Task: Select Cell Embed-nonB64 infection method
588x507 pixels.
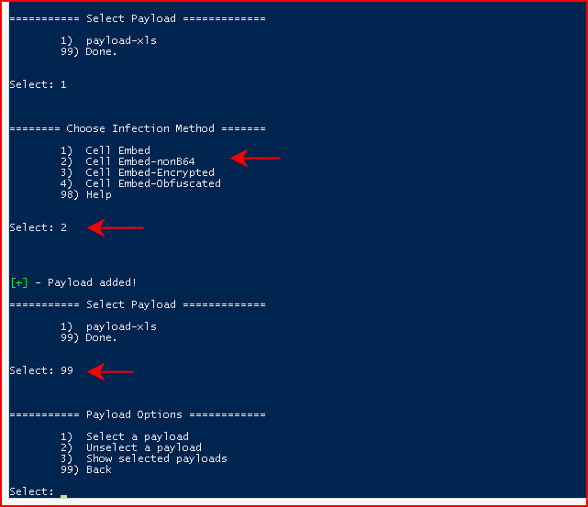Action: point(128,161)
